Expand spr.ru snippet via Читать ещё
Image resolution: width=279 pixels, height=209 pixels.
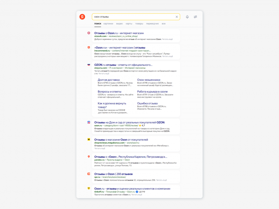[x=162, y=180]
